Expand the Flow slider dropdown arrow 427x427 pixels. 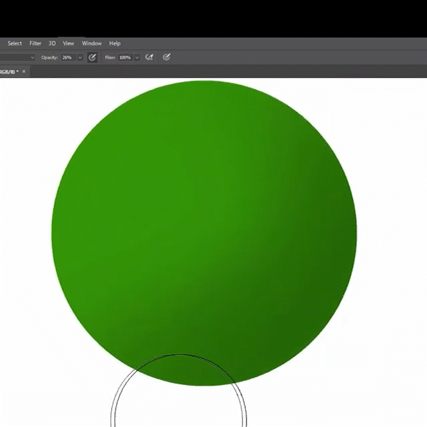(137, 57)
